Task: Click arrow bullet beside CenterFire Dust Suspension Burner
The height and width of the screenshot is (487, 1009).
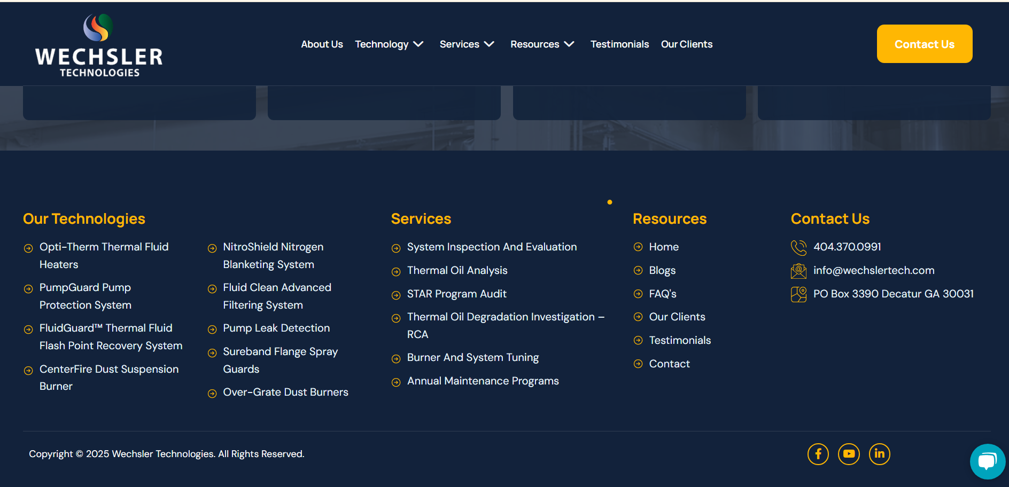Action: 28,371
